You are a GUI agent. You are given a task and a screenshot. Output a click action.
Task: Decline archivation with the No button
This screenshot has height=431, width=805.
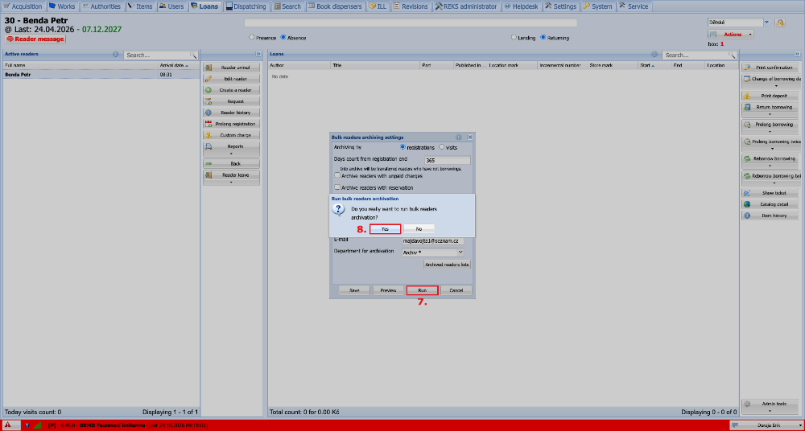(419, 229)
